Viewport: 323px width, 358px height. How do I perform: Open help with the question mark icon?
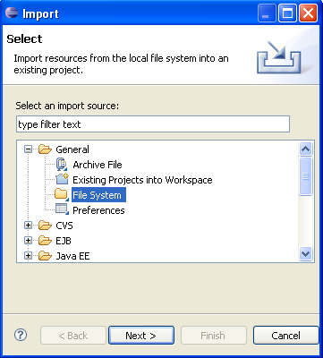tap(21, 335)
